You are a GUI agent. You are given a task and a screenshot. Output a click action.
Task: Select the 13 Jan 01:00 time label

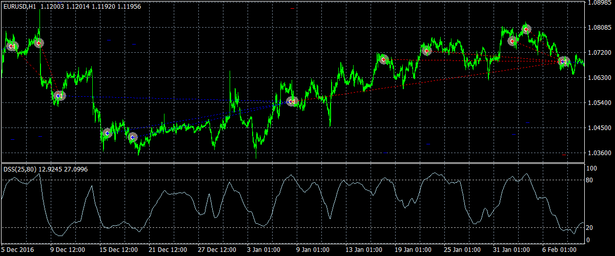364,250
